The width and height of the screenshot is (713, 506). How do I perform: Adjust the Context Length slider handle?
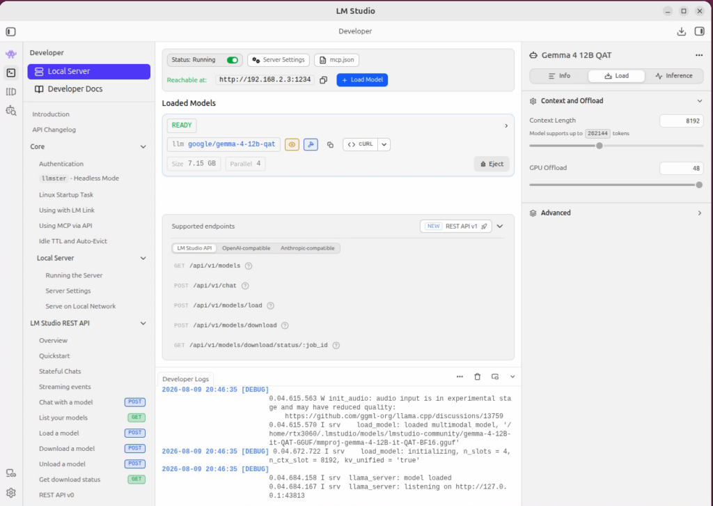600,146
